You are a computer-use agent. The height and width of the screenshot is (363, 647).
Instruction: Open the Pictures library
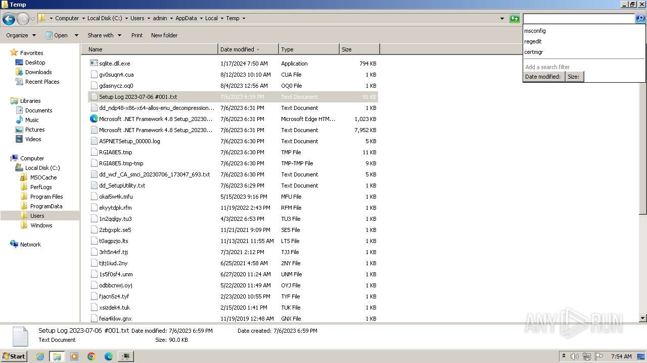pos(35,130)
